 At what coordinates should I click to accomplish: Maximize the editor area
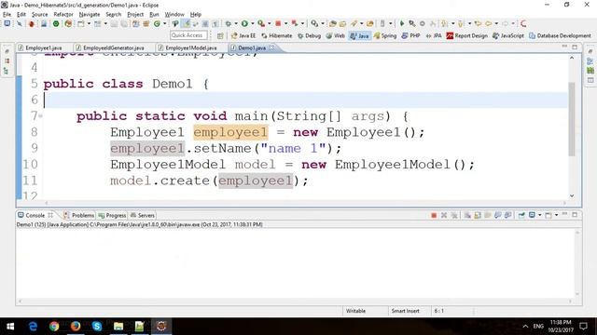[575, 47]
